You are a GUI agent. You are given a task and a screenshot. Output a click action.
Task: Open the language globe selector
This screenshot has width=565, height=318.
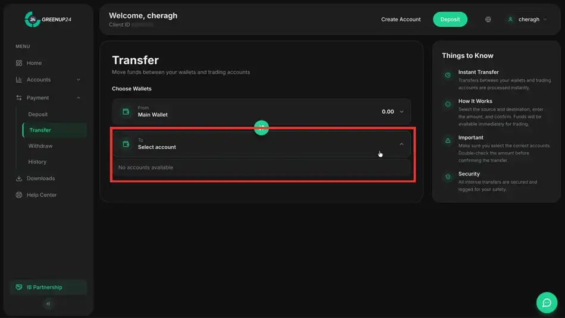(488, 20)
